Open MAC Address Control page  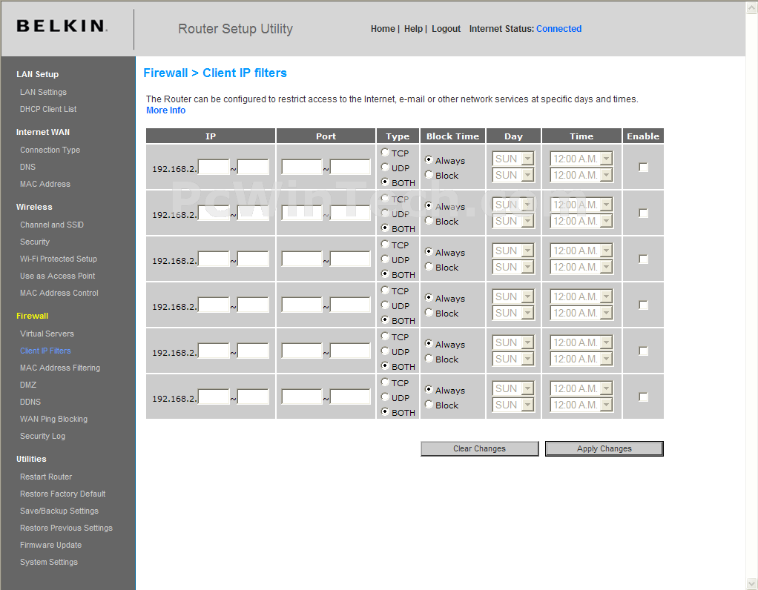click(x=59, y=293)
